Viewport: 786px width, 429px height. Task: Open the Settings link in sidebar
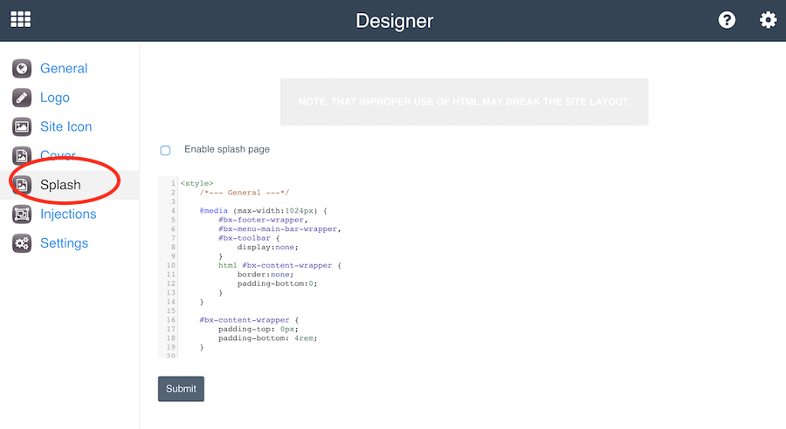point(64,244)
